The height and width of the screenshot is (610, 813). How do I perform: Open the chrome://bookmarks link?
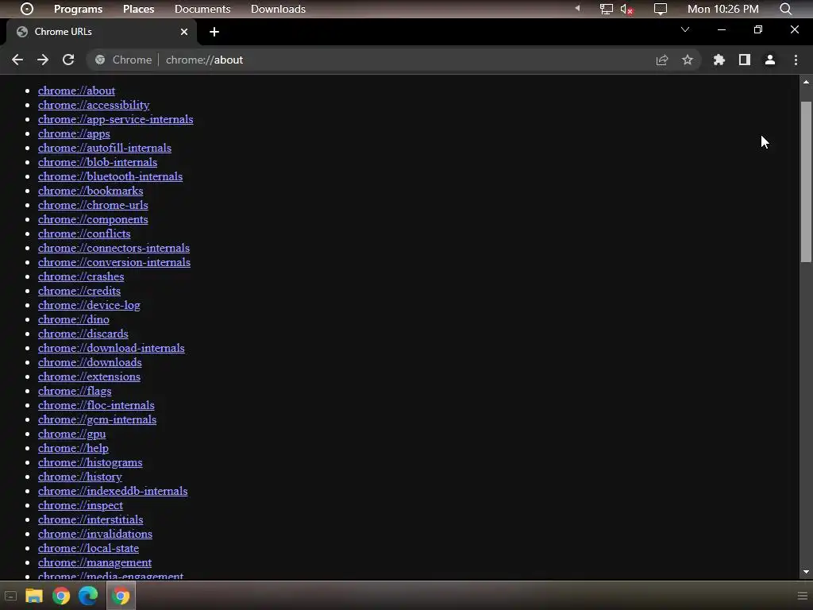(x=91, y=191)
